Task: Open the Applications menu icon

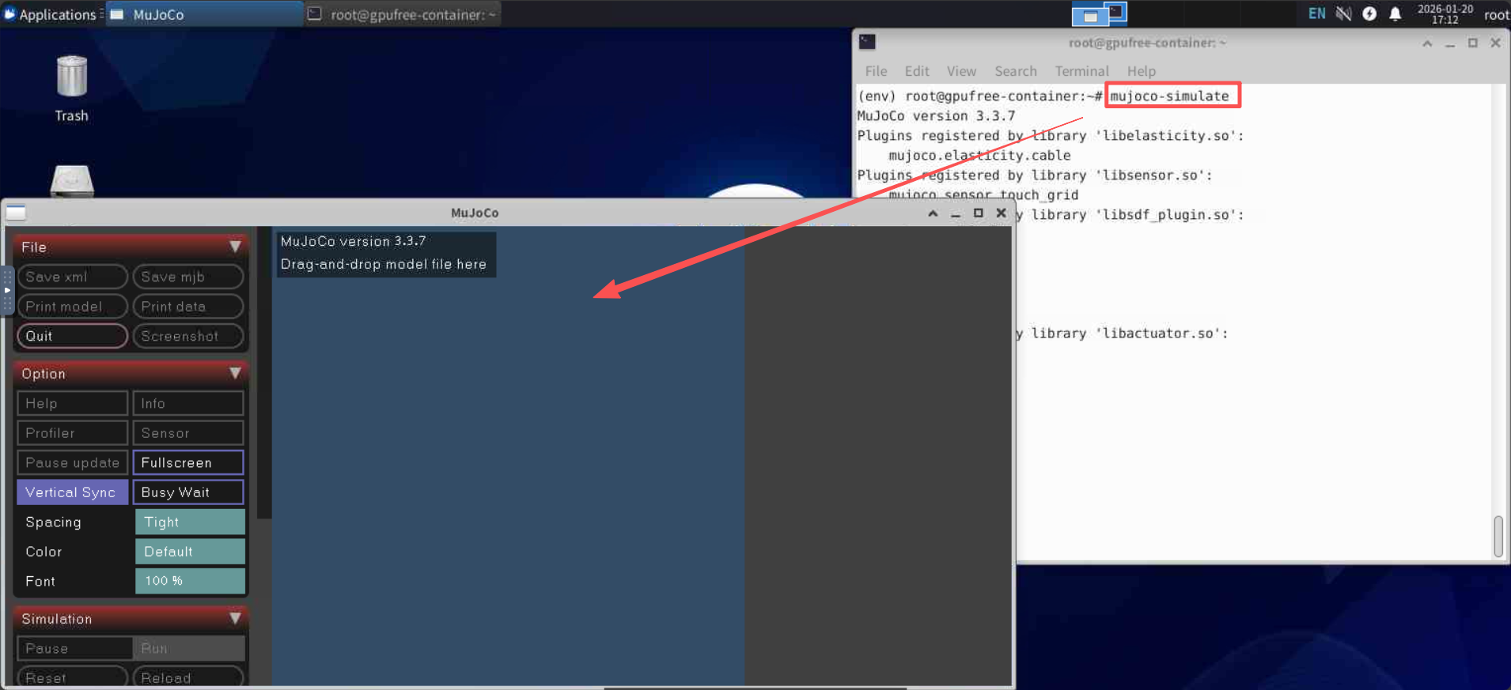Action: point(10,14)
